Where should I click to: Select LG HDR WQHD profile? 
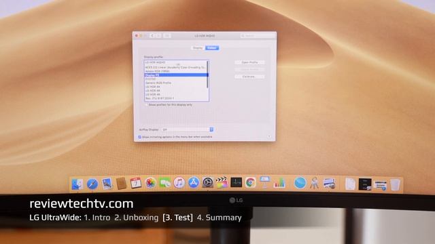click(175, 62)
